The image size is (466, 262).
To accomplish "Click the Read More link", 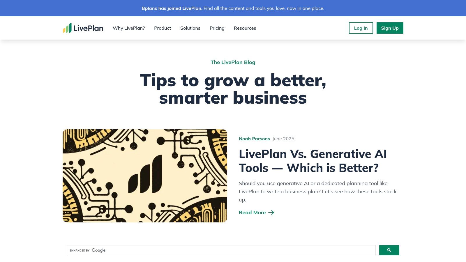I will coord(252,213).
